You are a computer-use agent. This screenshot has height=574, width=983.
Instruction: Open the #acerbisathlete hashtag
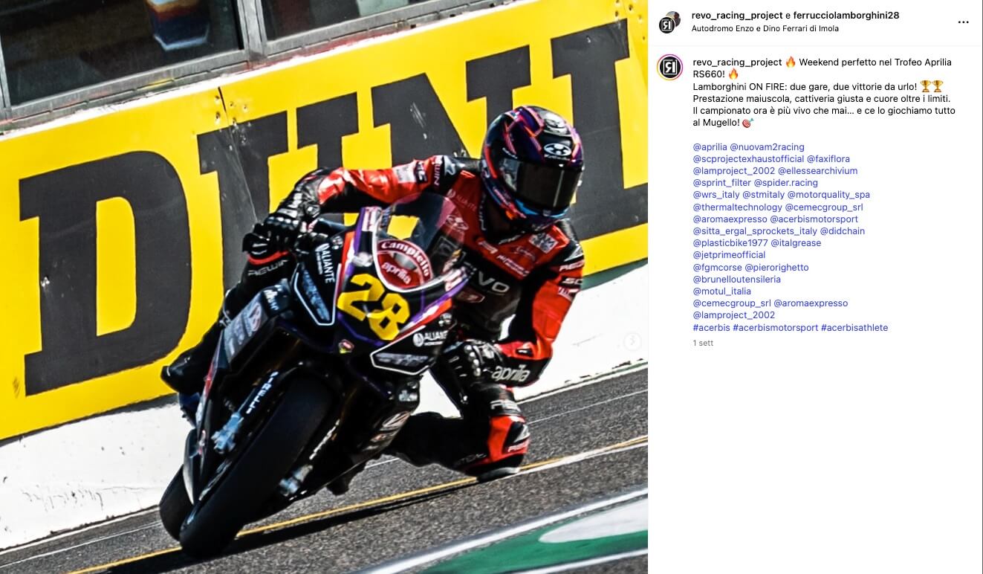(x=854, y=328)
